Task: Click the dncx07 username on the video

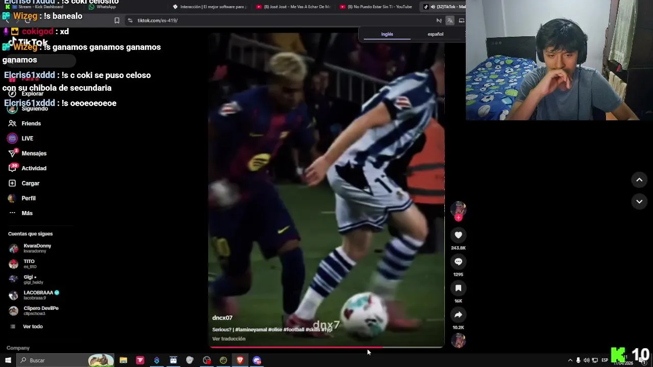Action: (222, 318)
